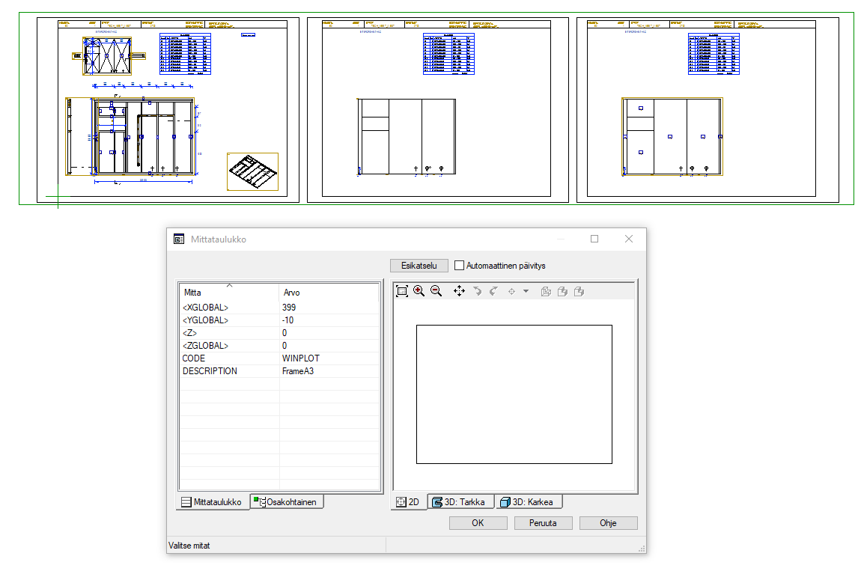
Task: Zoom out of the preview
Action: (x=436, y=291)
